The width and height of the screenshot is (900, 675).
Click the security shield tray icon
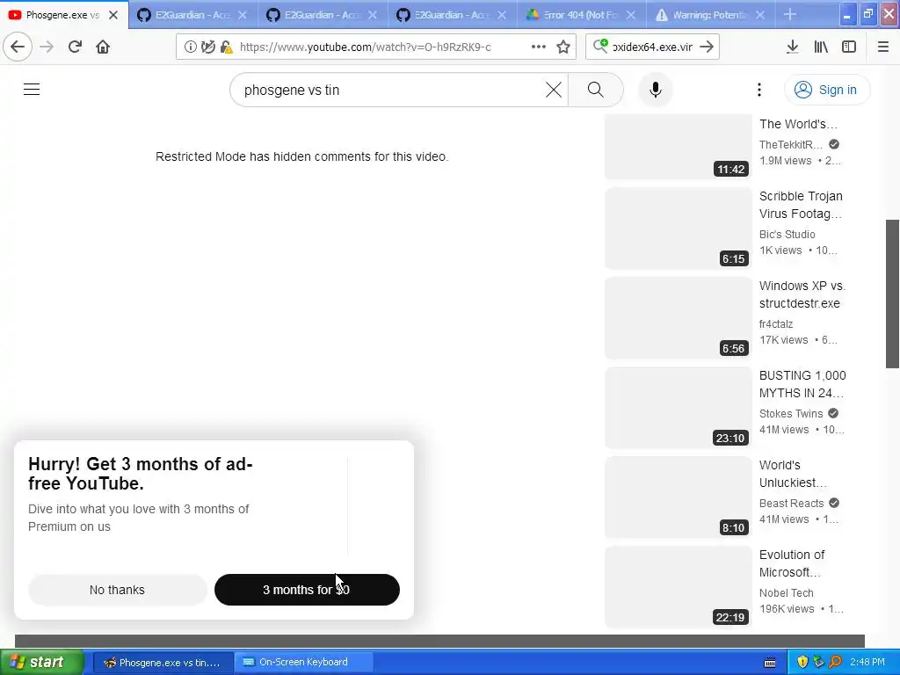click(802, 663)
